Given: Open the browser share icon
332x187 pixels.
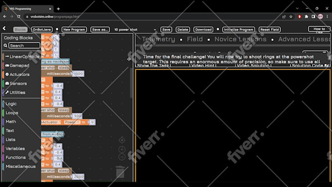Looking at the screenshot, I should point(284,17).
